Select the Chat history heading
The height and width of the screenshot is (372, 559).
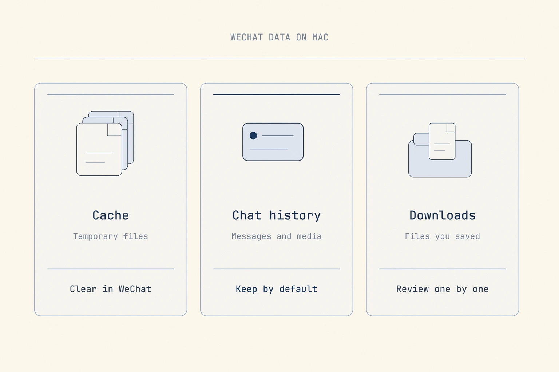tap(277, 215)
